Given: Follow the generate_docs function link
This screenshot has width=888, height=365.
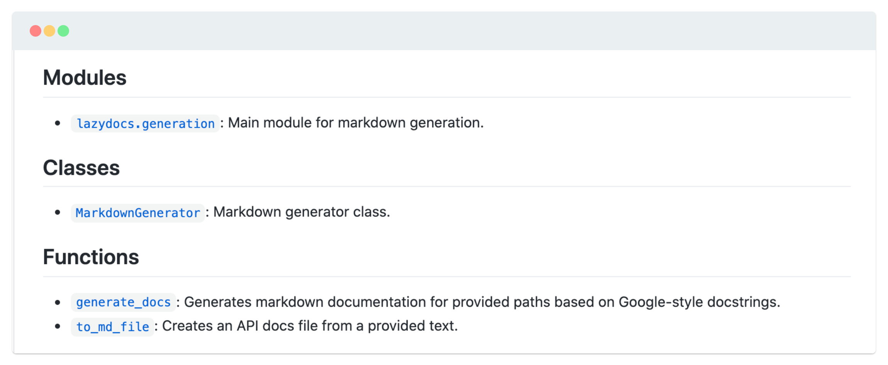Looking at the screenshot, I should pyautogui.click(x=123, y=302).
